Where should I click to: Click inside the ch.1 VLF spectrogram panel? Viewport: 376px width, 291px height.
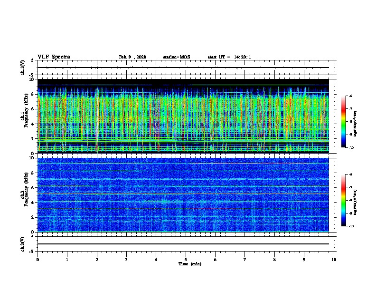click(x=183, y=116)
